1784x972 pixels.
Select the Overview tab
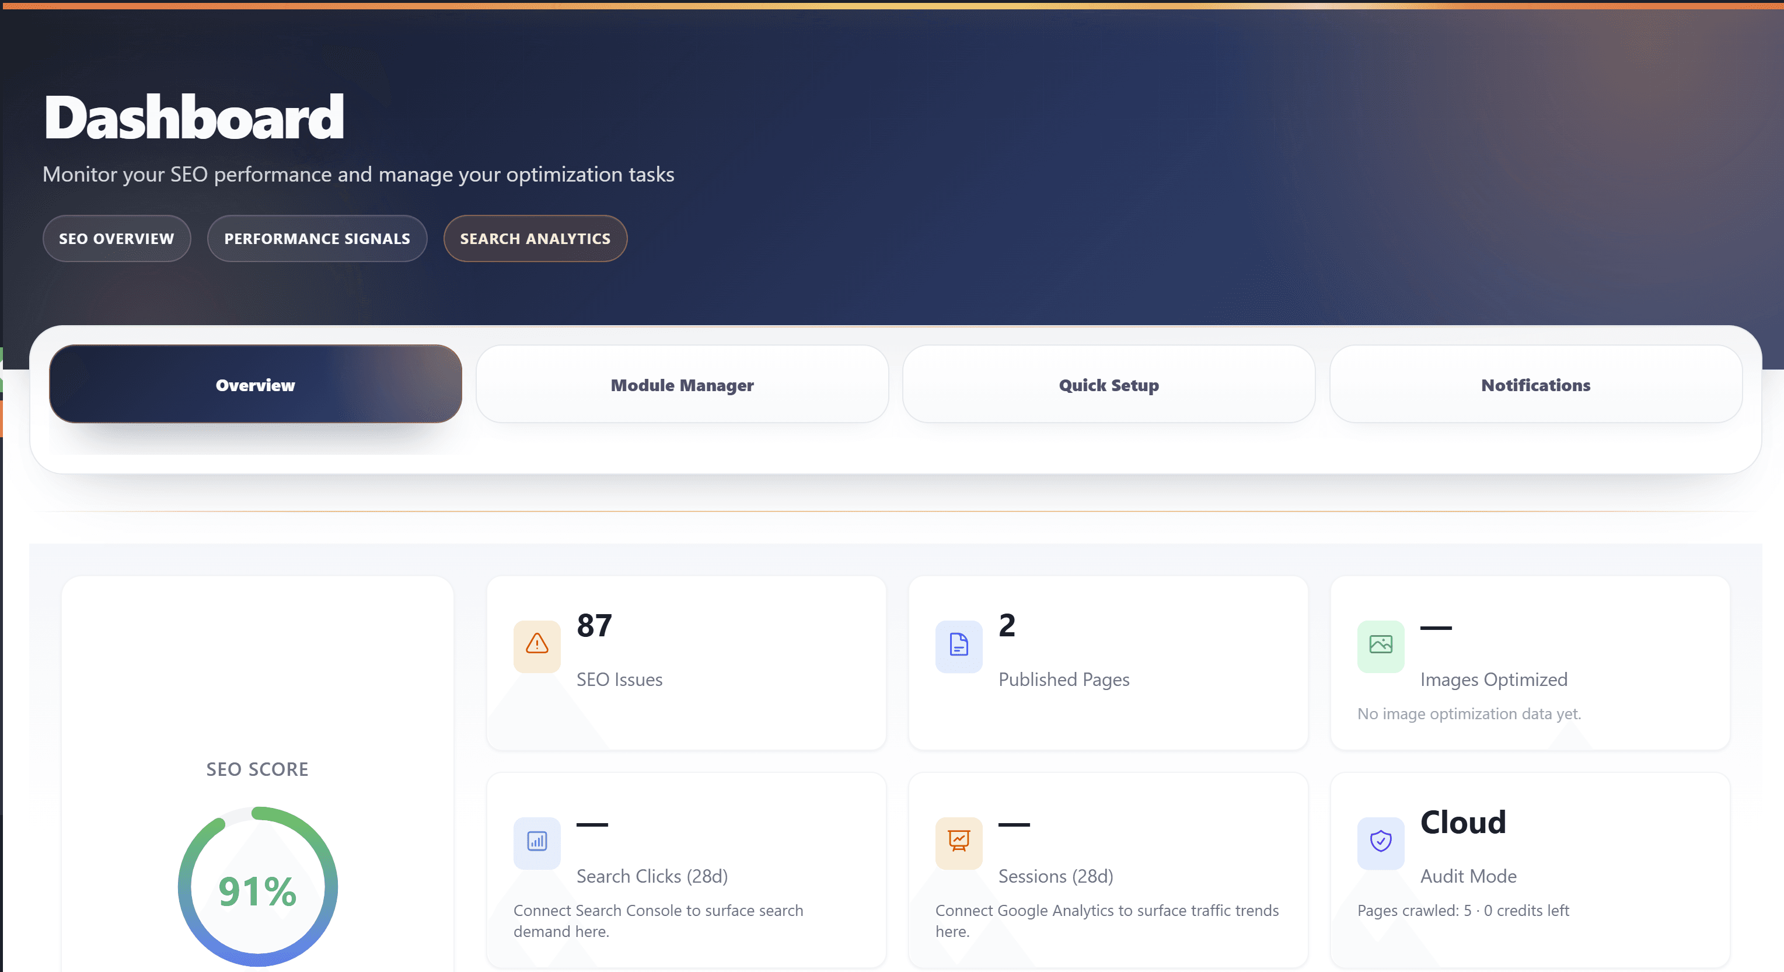(256, 385)
